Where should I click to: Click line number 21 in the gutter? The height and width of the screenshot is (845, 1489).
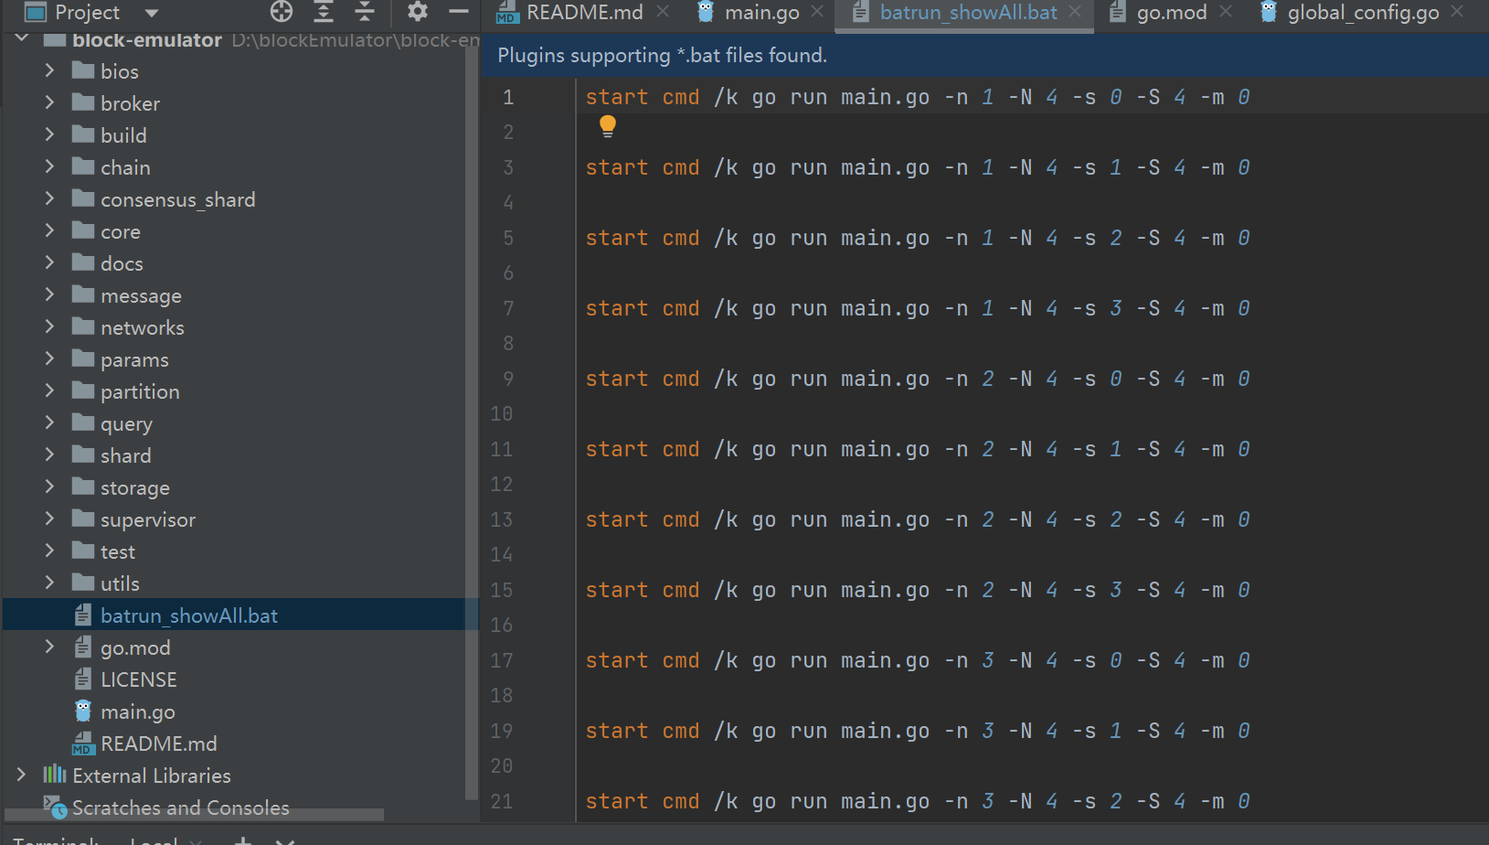tap(501, 801)
